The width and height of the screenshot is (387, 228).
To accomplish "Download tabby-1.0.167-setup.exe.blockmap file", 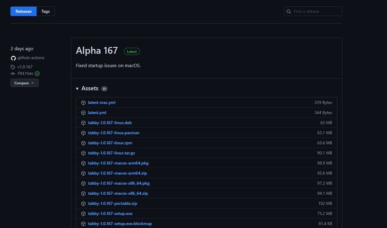I will tap(120, 224).
